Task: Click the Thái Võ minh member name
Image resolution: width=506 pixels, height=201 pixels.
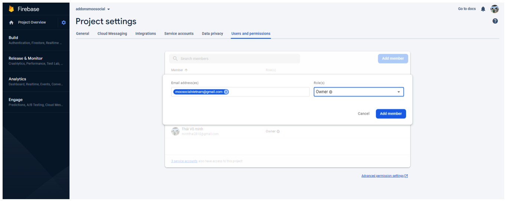Action: tap(192, 129)
